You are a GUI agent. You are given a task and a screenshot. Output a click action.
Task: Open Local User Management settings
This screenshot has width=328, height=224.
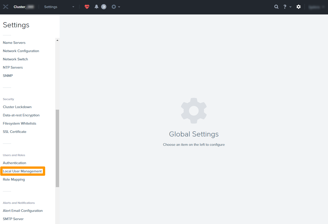point(22,171)
